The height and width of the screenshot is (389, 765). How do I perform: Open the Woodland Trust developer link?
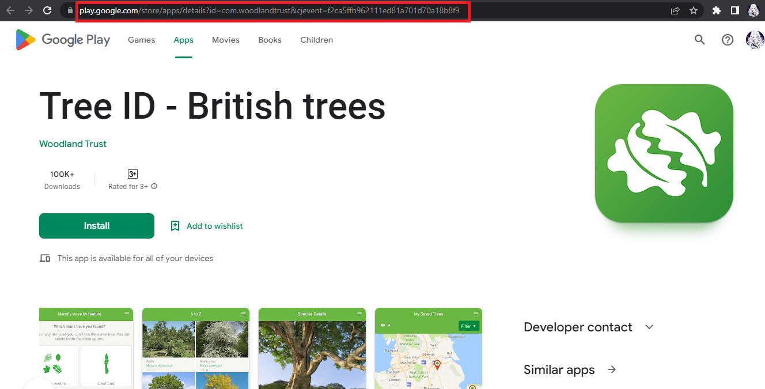coord(73,144)
